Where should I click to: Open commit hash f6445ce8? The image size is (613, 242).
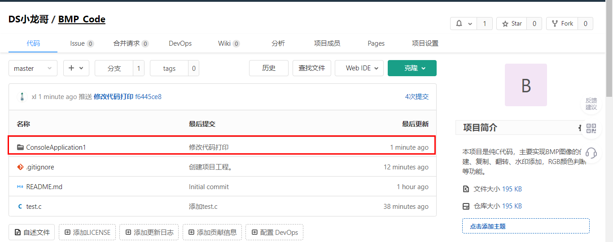tap(148, 97)
